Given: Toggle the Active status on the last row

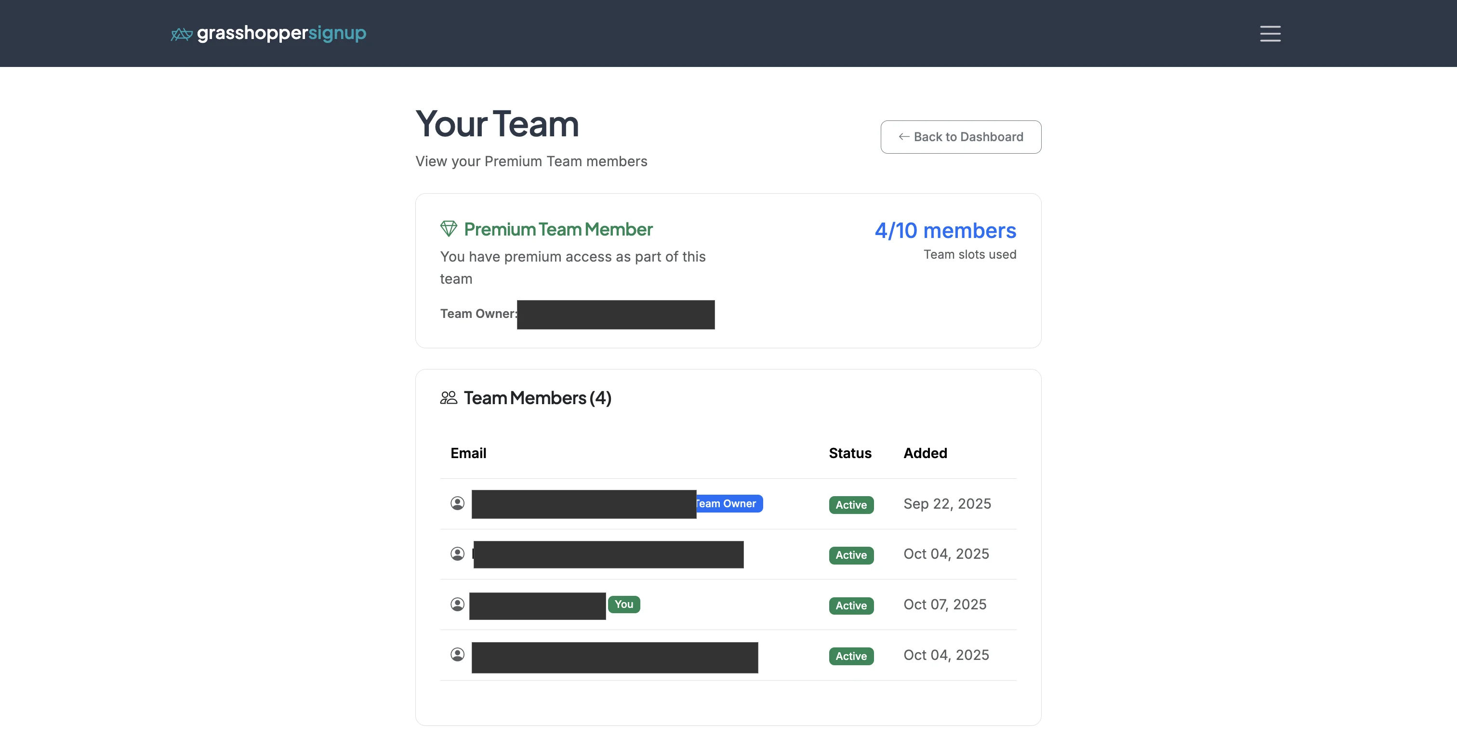Looking at the screenshot, I should click(x=851, y=656).
